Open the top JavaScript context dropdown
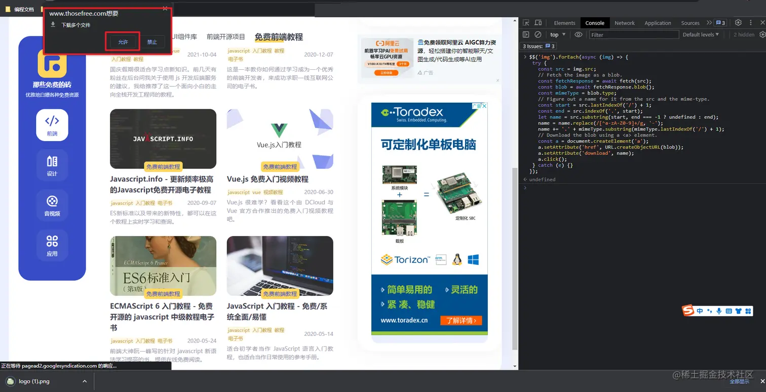Viewport: 766px width, 392px height. [558, 34]
